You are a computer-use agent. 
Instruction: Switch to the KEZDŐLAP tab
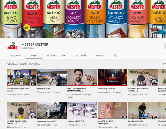pos(16,56)
